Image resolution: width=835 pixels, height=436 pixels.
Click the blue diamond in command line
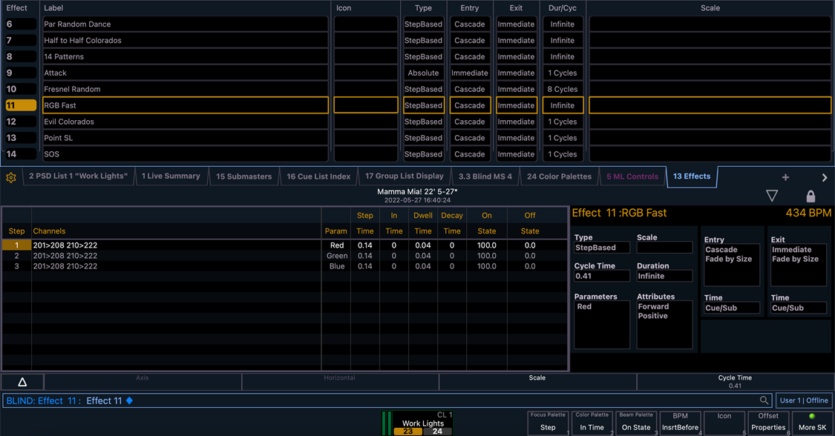click(129, 401)
